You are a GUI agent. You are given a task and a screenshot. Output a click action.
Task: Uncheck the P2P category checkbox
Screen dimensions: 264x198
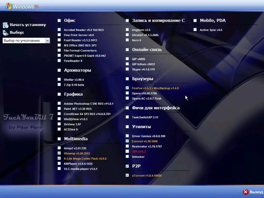tap(127, 166)
